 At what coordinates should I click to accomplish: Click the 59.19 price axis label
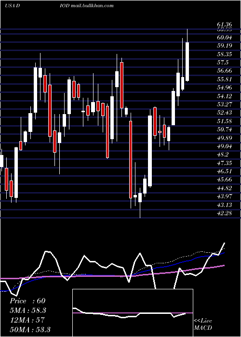coord(224,46)
